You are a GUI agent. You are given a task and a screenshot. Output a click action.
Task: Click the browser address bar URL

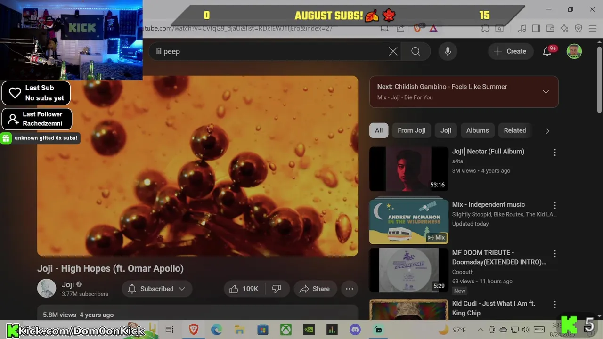coord(238,28)
